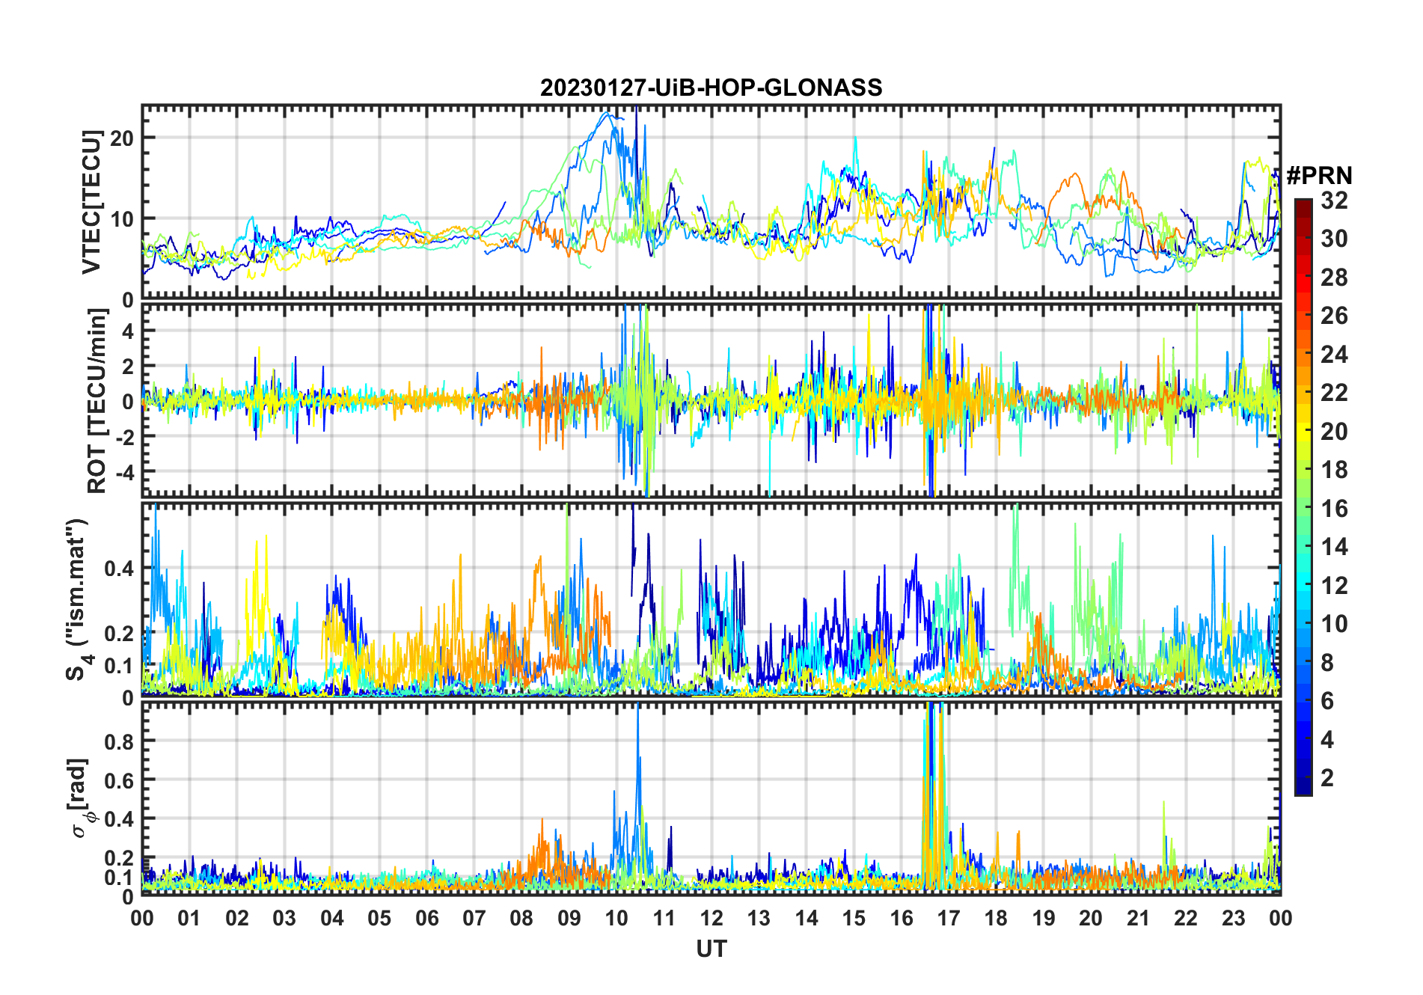Viewport: 1423px width, 995px height.
Task: Select the sigma-phi axis tick label 0.6
Action: (x=119, y=780)
